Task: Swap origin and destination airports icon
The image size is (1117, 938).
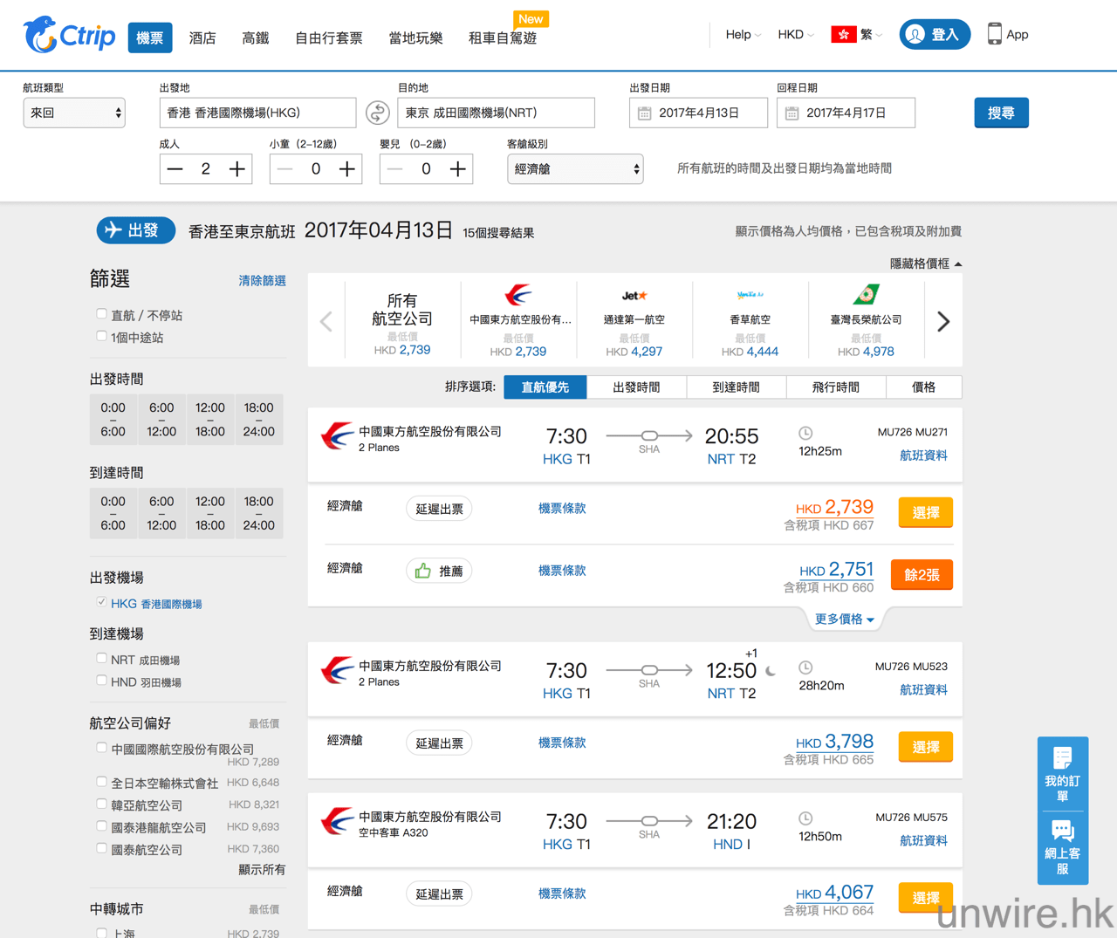Action: pyautogui.click(x=377, y=113)
